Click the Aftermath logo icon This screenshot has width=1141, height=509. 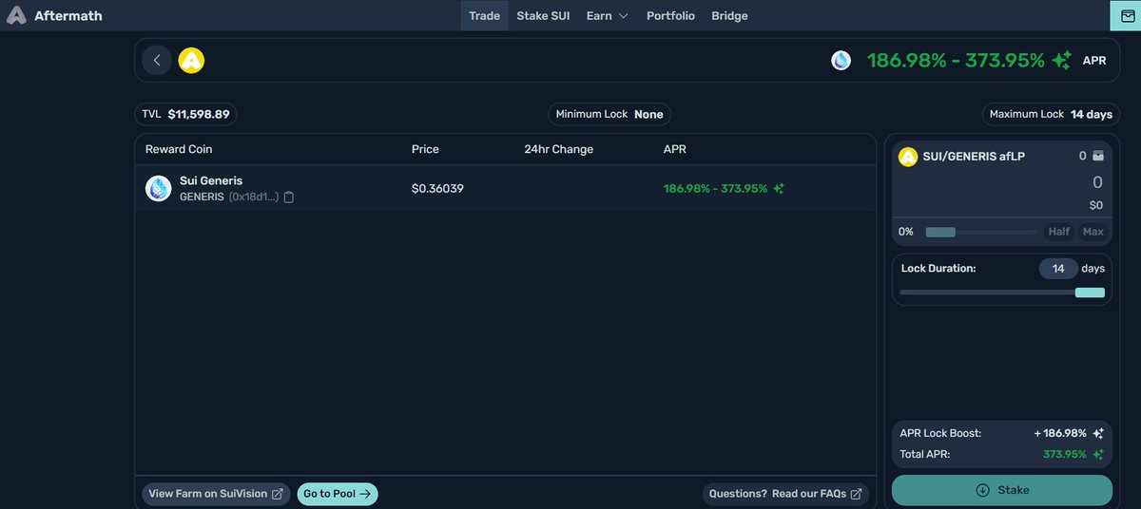pyautogui.click(x=15, y=15)
